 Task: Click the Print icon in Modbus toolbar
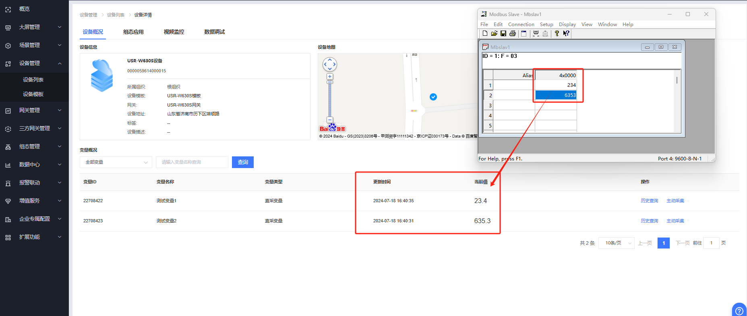[513, 33]
